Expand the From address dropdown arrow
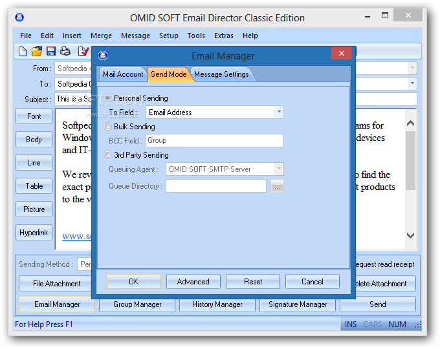 click(x=412, y=68)
